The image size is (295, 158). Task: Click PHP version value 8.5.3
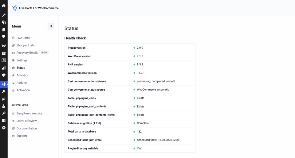(140, 65)
